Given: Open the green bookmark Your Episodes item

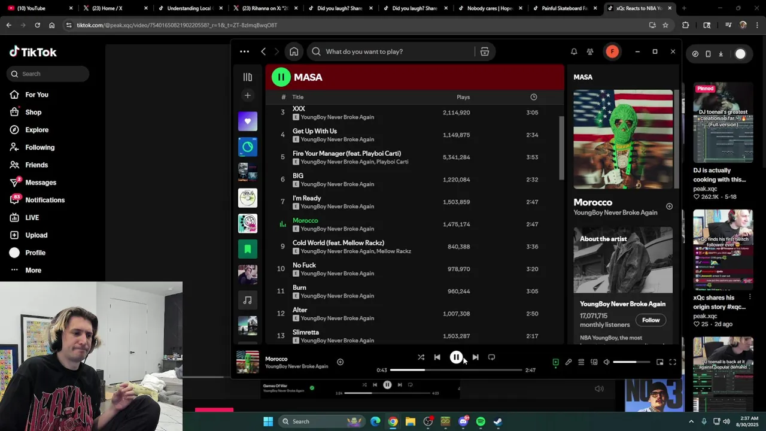Looking at the screenshot, I should point(248,249).
